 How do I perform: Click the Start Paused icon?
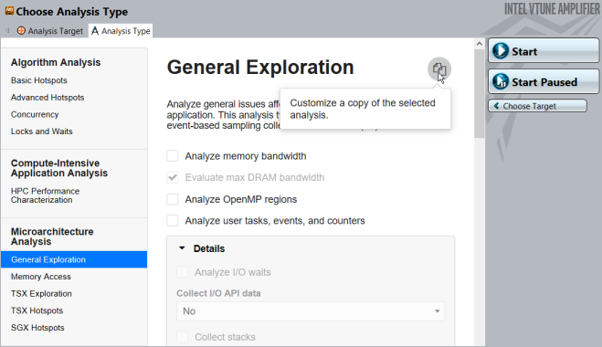click(x=501, y=81)
